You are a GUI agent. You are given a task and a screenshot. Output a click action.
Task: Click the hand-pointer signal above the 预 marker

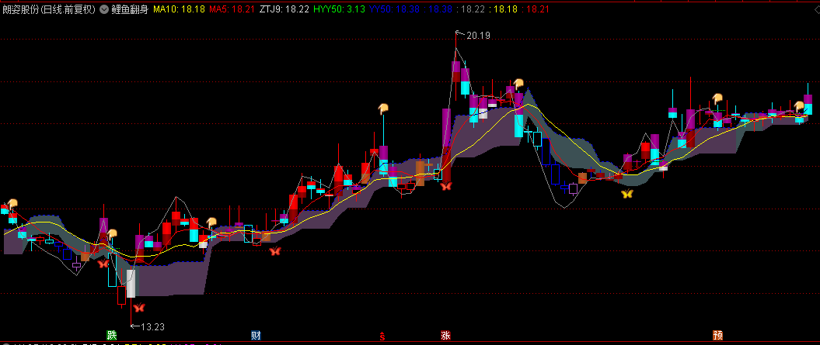[717, 98]
